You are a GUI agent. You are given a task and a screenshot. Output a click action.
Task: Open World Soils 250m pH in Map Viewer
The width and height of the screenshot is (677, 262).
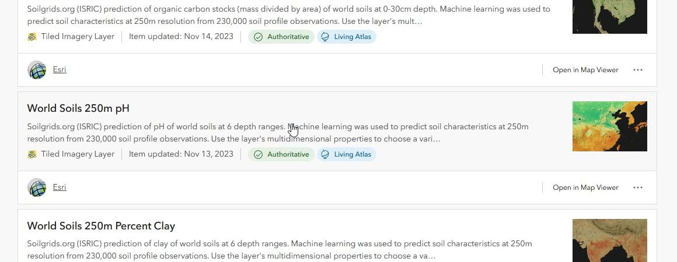pos(585,187)
